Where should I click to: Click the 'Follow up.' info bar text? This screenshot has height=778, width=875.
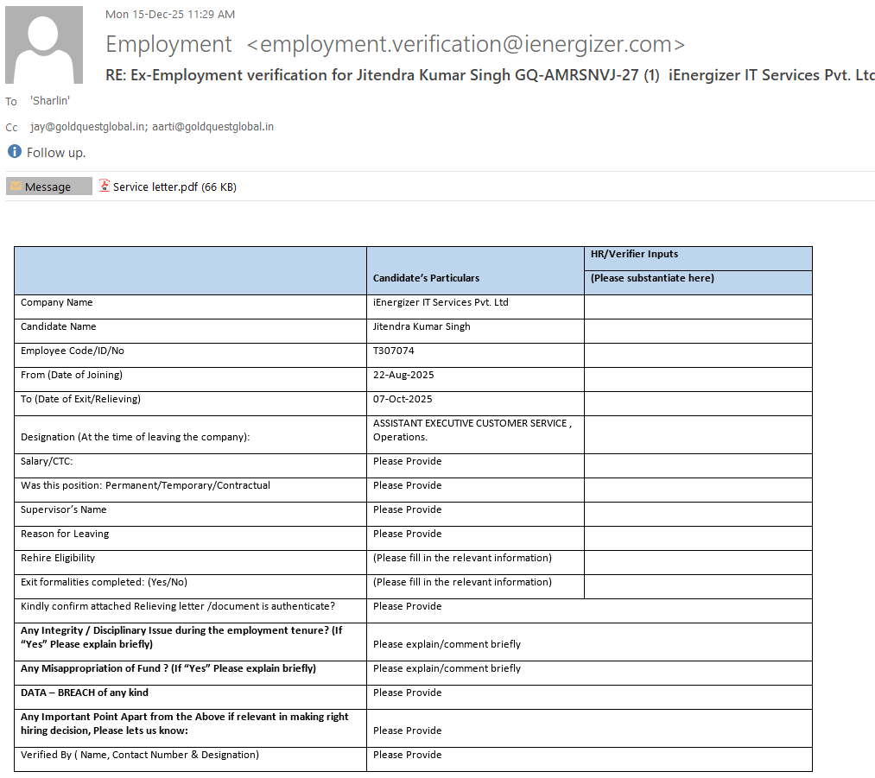[56, 153]
